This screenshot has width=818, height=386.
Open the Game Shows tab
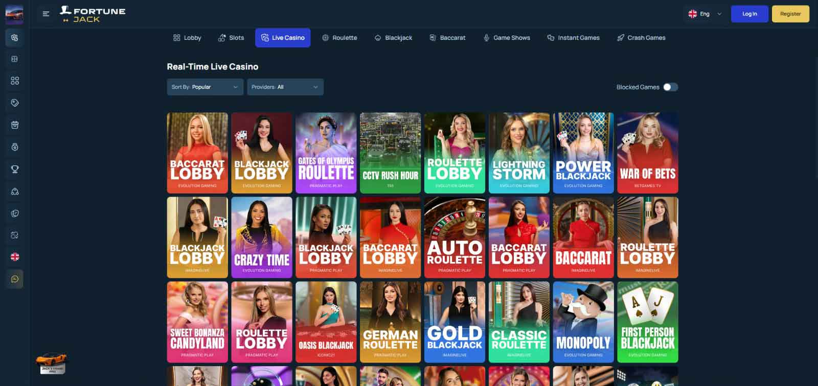(x=507, y=38)
